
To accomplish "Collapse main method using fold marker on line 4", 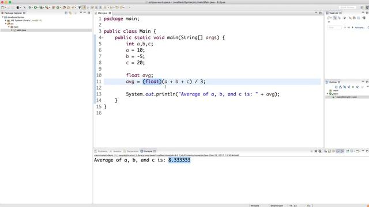I will (x=103, y=37).
